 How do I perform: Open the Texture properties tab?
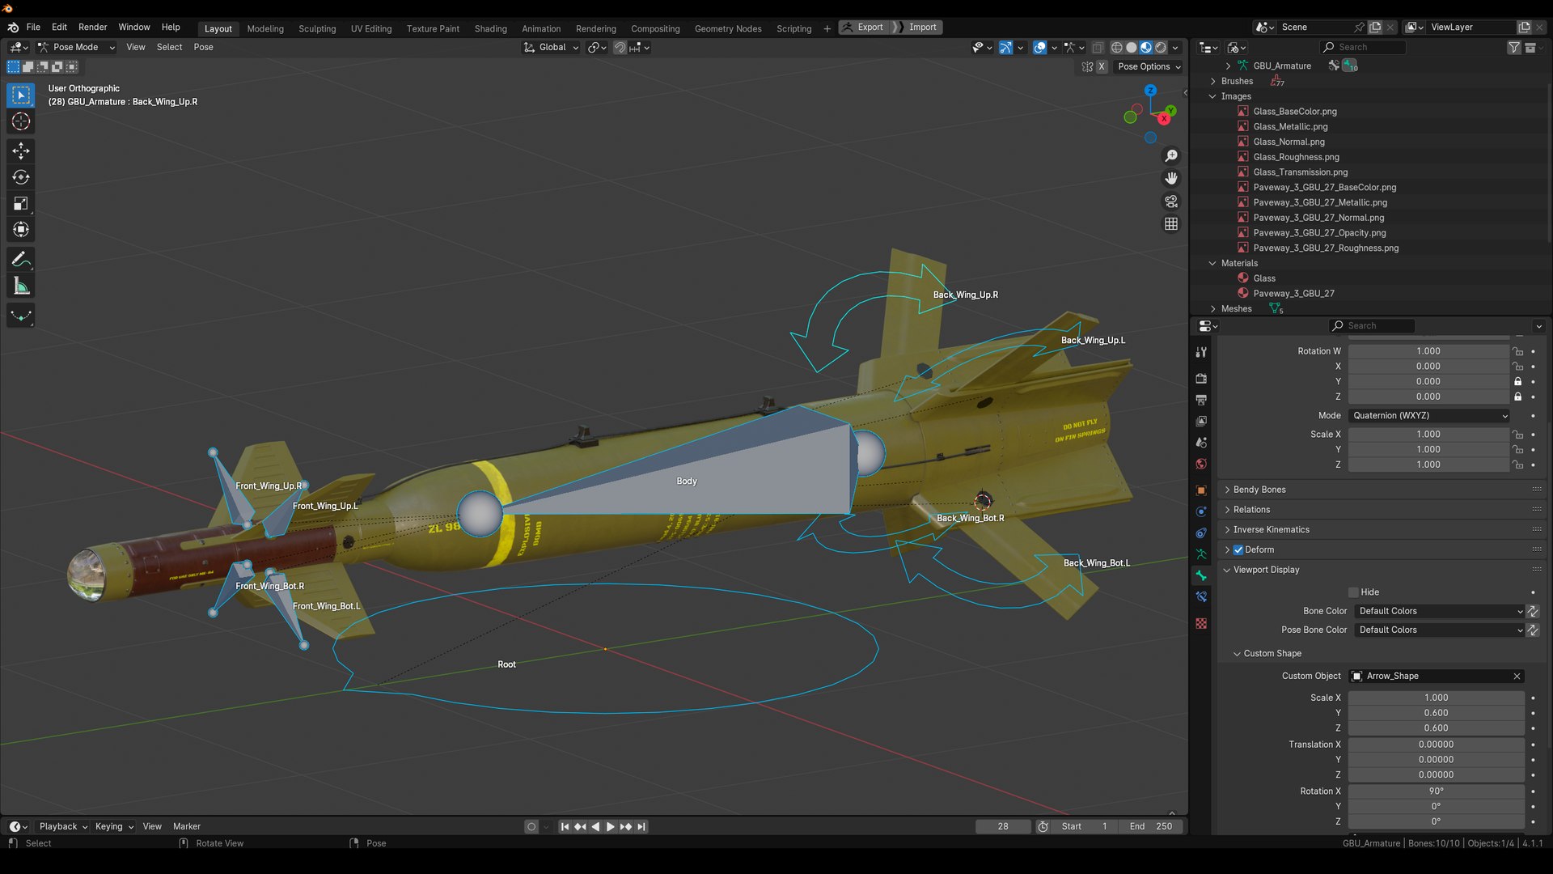click(1201, 623)
